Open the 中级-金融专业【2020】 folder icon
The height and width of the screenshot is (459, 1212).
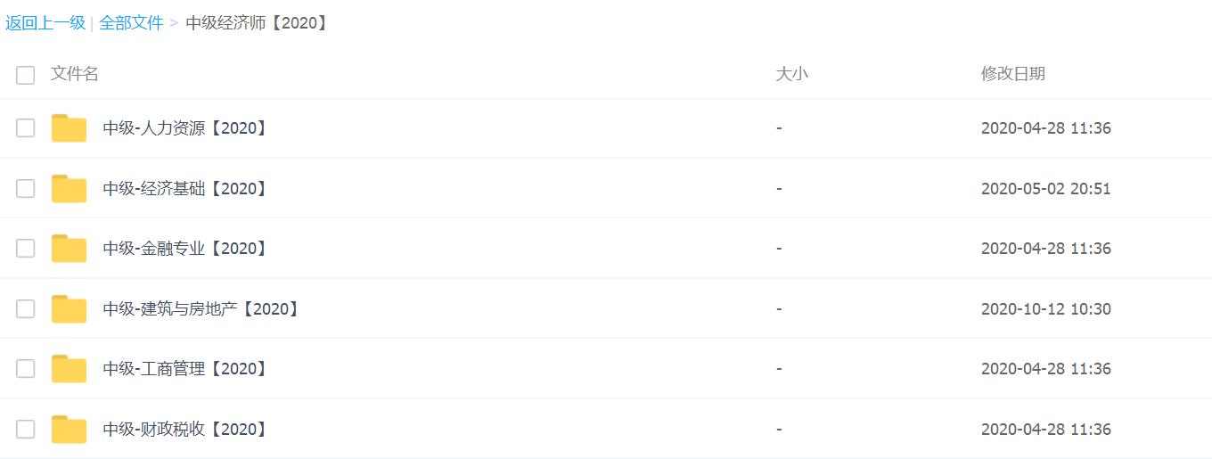point(69,249)
